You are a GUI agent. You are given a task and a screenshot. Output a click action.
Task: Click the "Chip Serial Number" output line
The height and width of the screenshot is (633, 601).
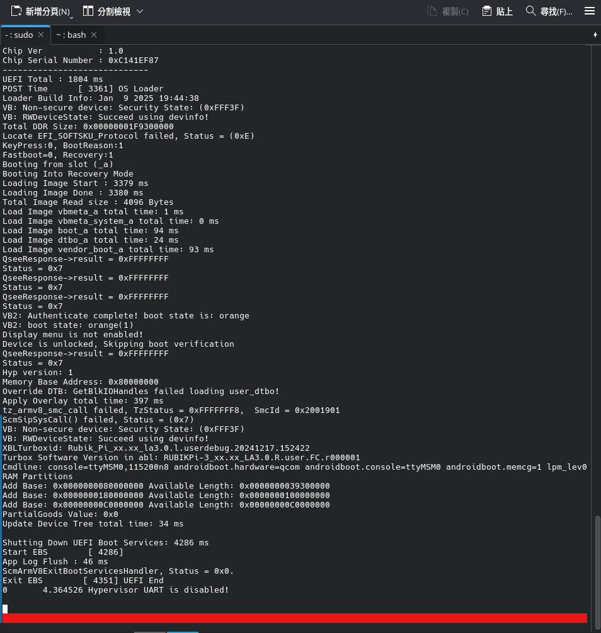81,61
